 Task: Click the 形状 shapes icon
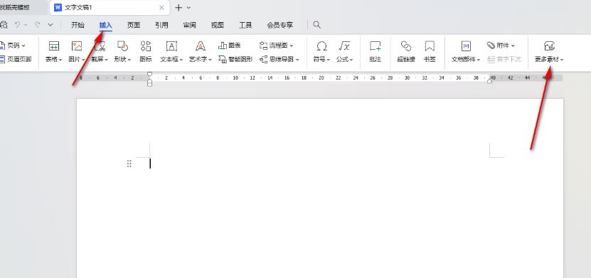[x=122, y=46]
